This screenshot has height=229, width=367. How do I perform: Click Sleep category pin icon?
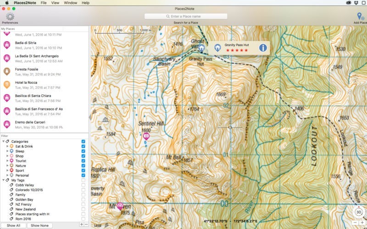(11, 151)
